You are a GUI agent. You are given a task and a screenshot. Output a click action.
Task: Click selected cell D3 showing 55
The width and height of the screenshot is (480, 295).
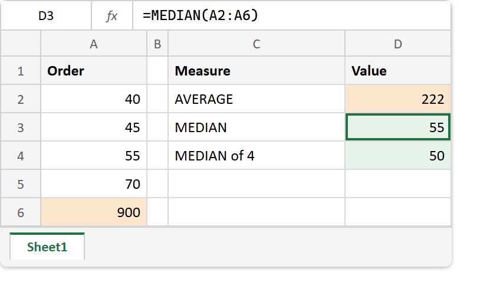click(x=397, y=127)
